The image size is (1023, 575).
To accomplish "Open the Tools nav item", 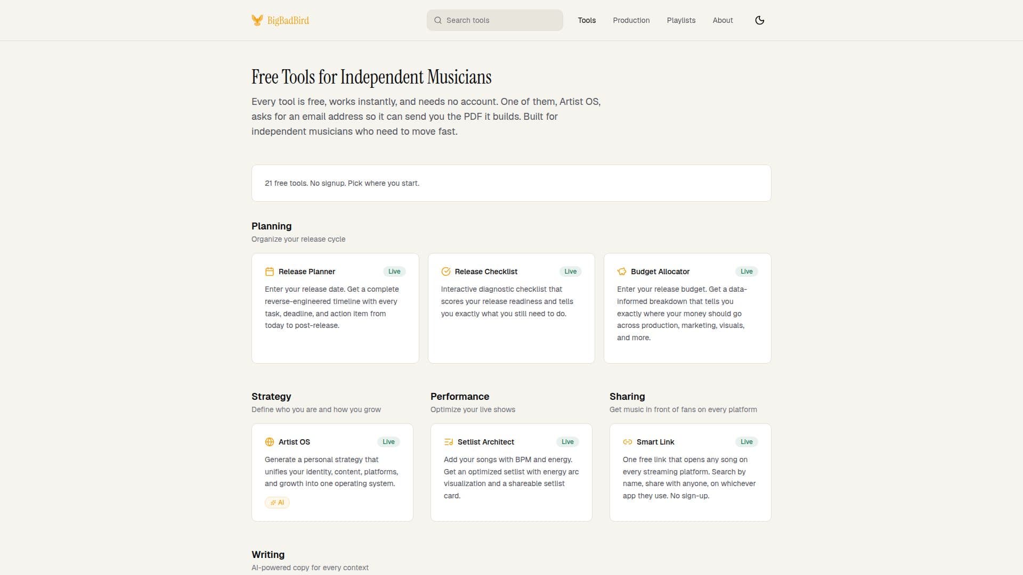I will click(587, 20).
